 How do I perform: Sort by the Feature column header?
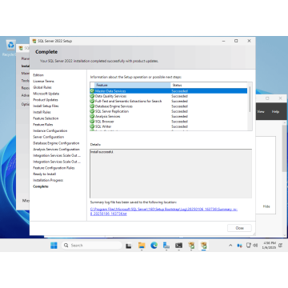click(133, 85)
